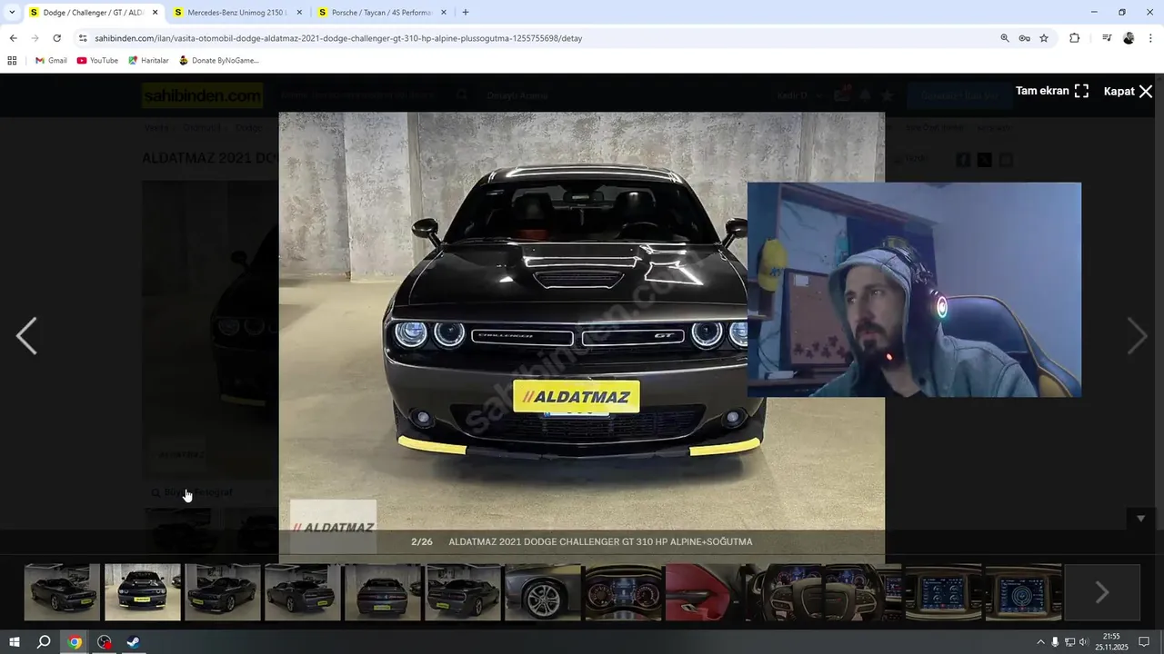
Task: Switch to Porsche Taycan 4S tab
Action: (381, 13)
